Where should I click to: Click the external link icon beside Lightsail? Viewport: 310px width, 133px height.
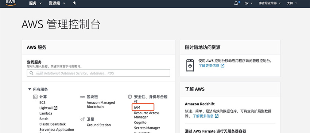coord(56,108)
